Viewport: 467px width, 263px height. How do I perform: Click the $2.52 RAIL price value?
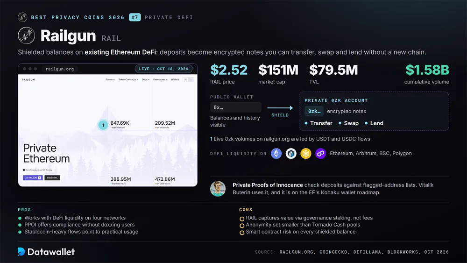pyautogui.click(x=229, y=70)
